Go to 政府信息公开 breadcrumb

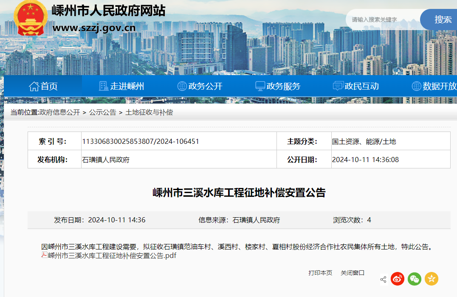59,112
